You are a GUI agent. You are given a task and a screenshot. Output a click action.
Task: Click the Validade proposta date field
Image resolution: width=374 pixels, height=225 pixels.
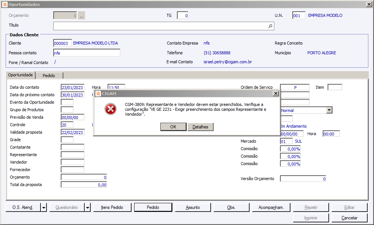click(x=72, y=132)
